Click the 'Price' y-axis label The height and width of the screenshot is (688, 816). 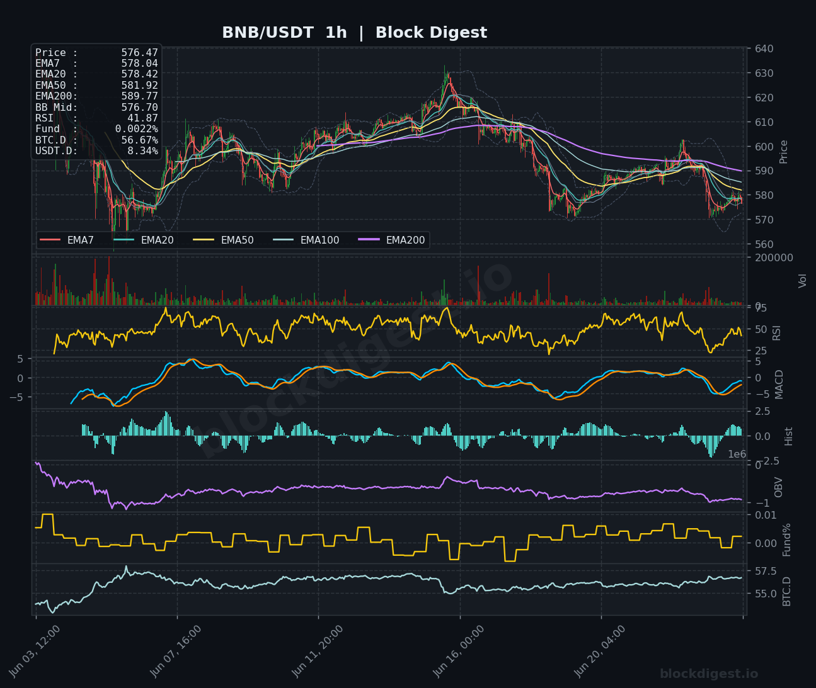tap(784, 152)
